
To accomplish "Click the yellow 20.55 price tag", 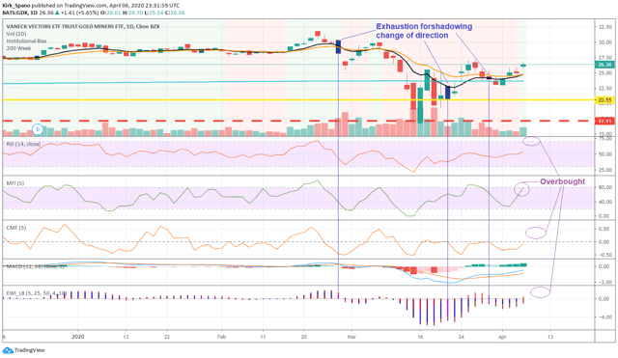I will [604, 100].
